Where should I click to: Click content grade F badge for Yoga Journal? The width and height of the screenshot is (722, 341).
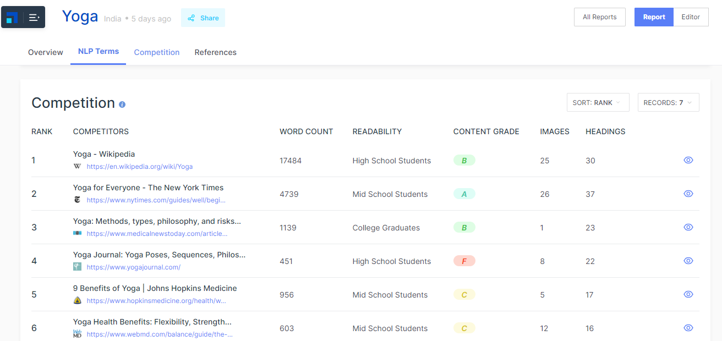coord(464,261)
